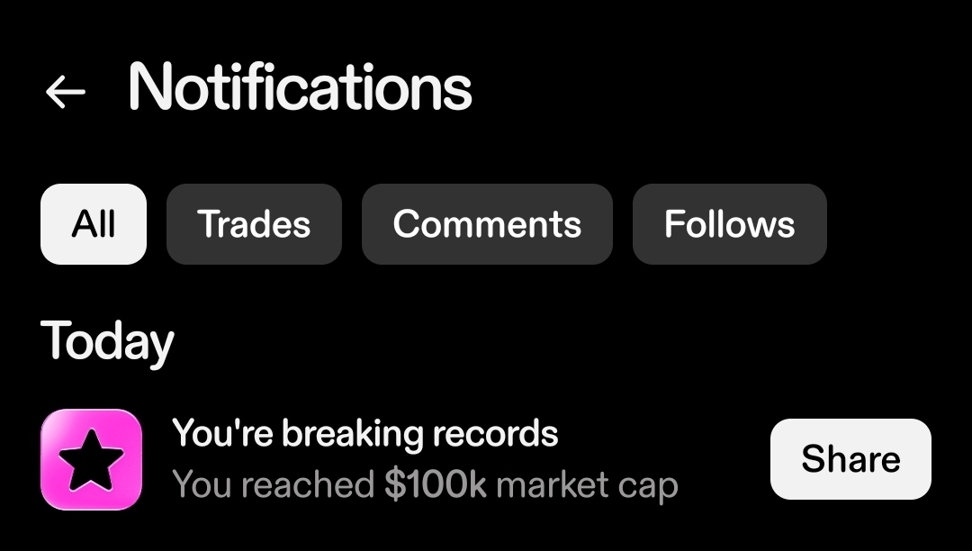Tap the pink star notification icon
This screenshot has height=551, width=972.
pos(91,459)
